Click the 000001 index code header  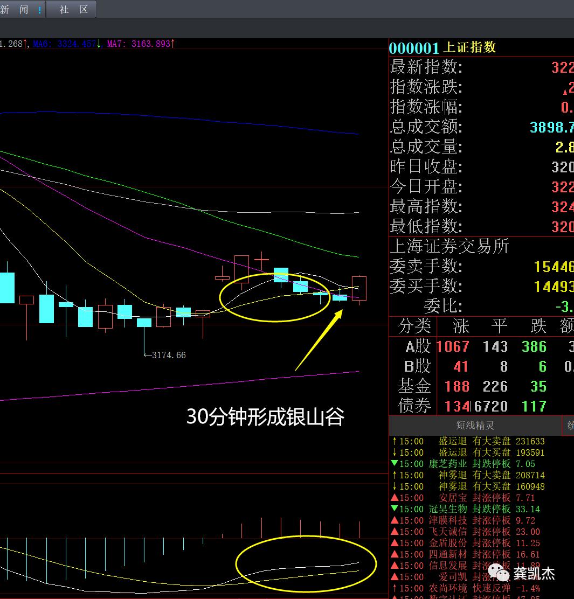[414, 48]
